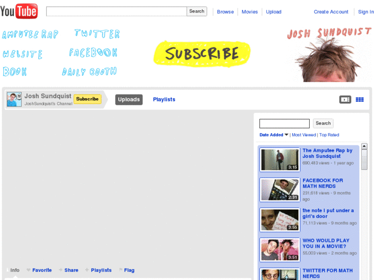Viewport: 374px width, 280px height.
Task: Open the handwritten Book link
Action: pyautogui.click(x=14, y=71)
